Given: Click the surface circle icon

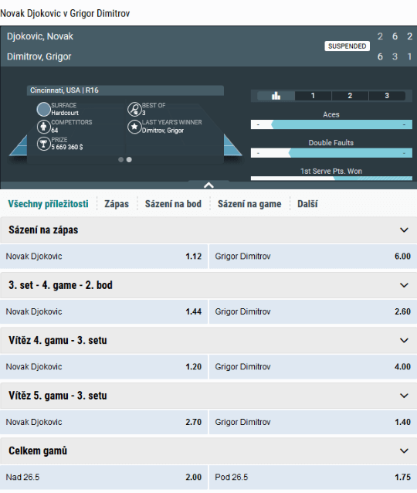Looking at the screenshot, I should (44, 110).
